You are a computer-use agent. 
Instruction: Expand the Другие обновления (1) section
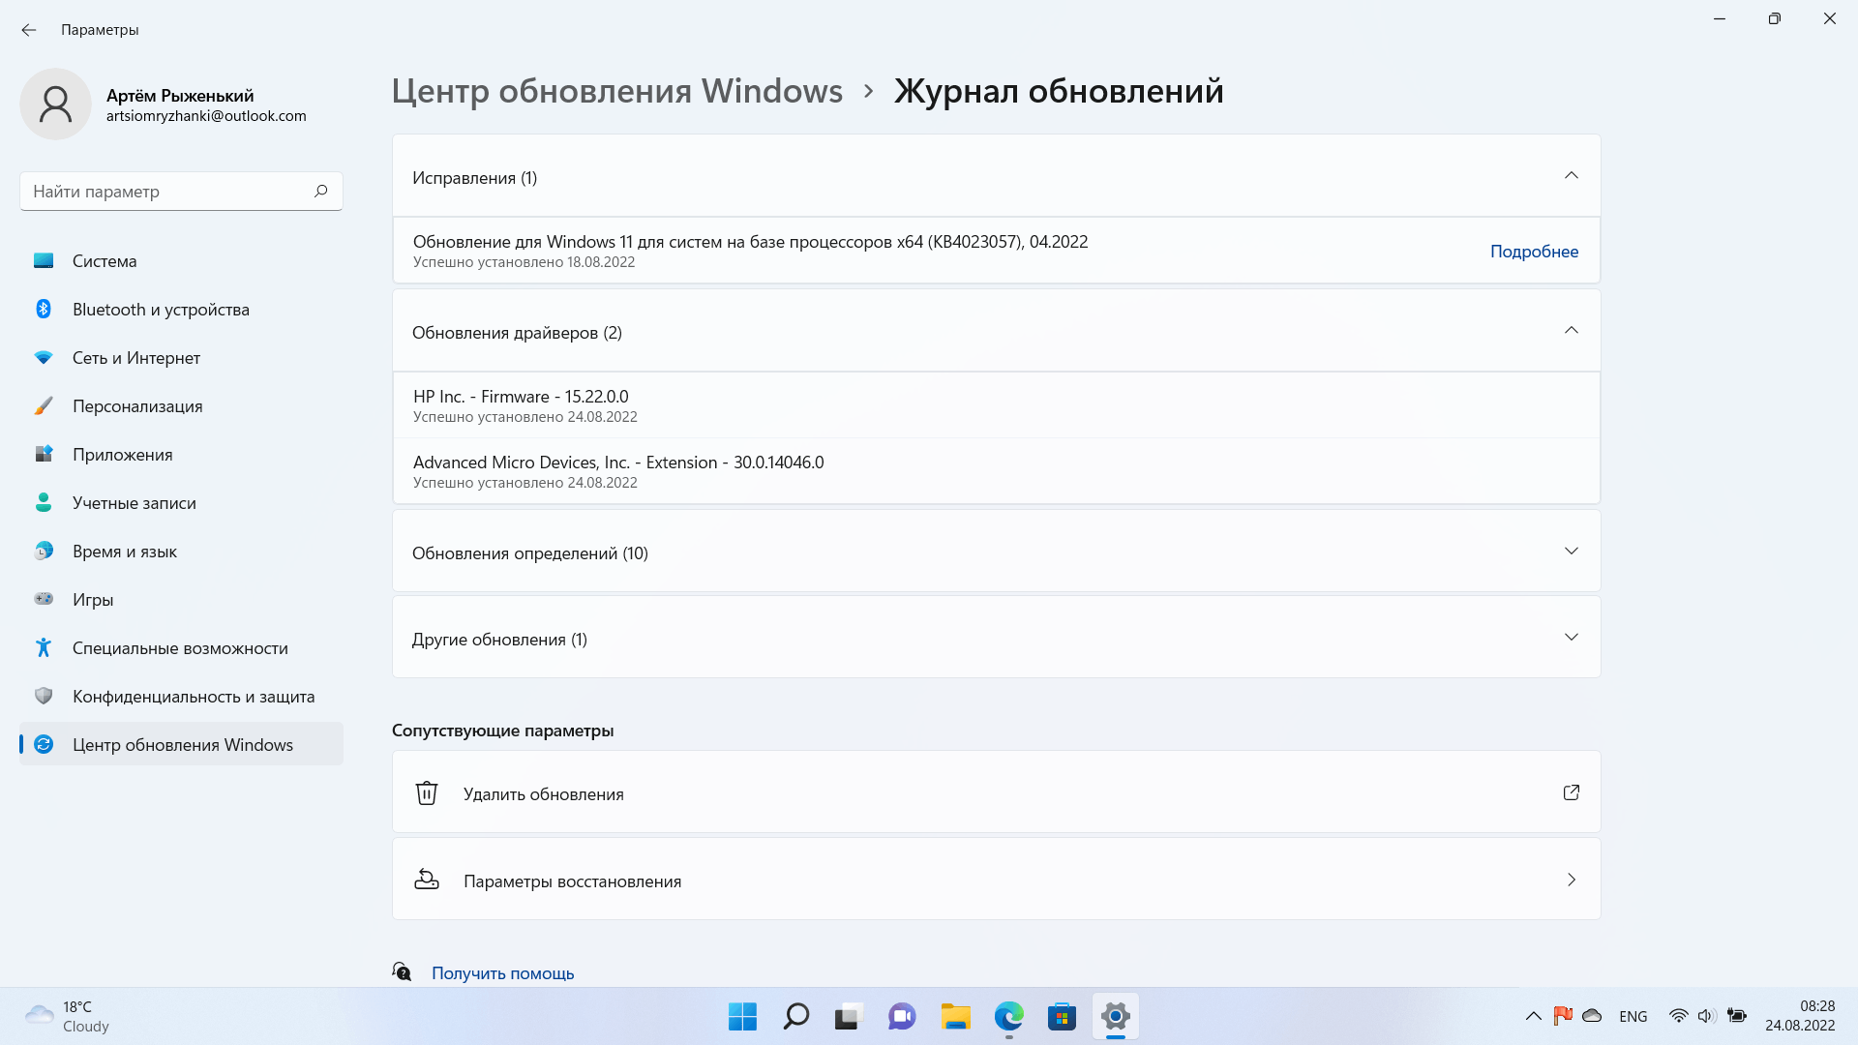[1571, 638]
